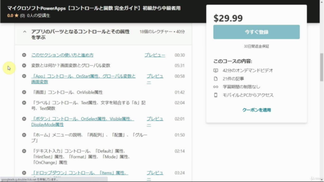This screenshot has width=324, height=182.
Task: Click the 30日間返金保証 text
Action: tap(257, 46)
